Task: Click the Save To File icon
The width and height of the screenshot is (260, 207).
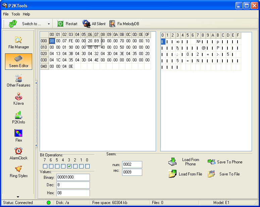Action: coord(211,174)
